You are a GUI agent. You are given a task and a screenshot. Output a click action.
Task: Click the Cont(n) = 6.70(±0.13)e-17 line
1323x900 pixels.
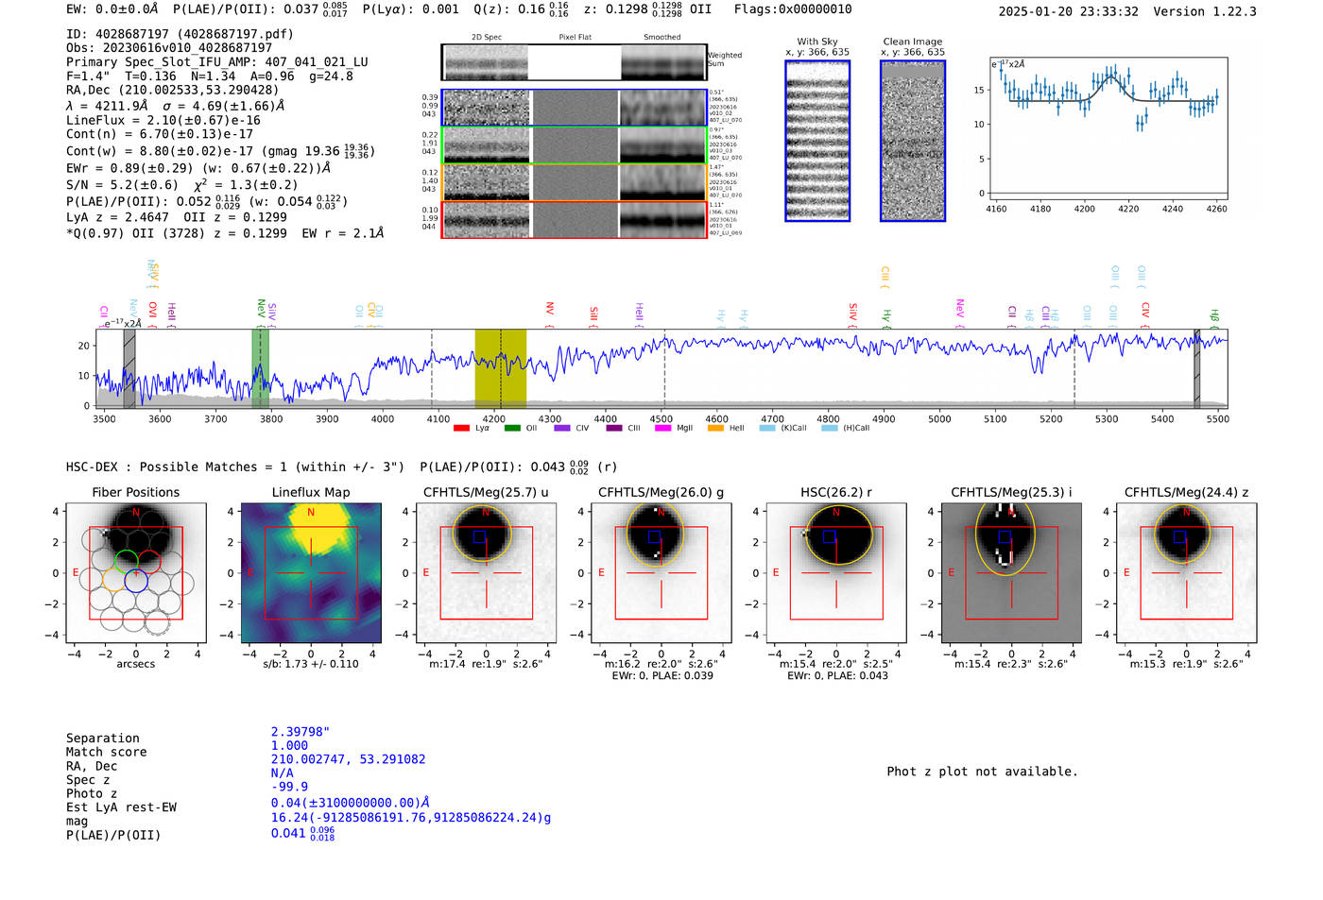point(160,134)
